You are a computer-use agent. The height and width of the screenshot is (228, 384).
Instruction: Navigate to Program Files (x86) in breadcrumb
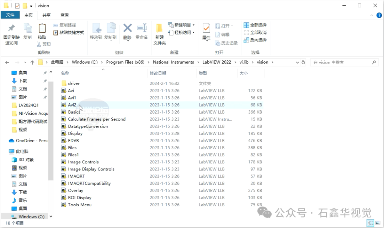point(125,62)
